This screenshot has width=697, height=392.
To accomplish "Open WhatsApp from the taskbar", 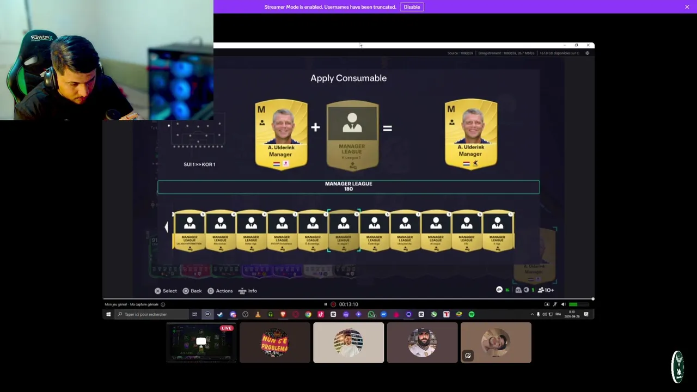I will pyautogui.click(x=371, y=314).
